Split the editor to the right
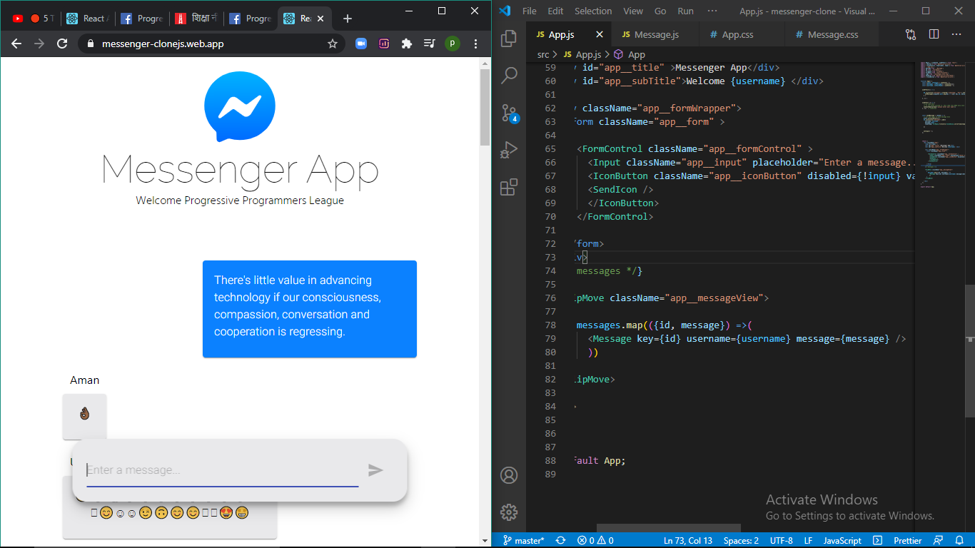 (x=934, y=34)
